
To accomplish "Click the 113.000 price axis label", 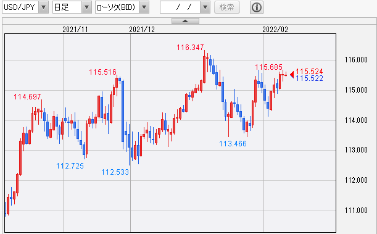I will [x=356, y=150].
